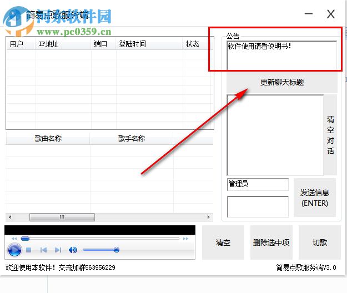Click the 歌手名称 column header
The image size is (347, 293).
click(x=132, y=139)
